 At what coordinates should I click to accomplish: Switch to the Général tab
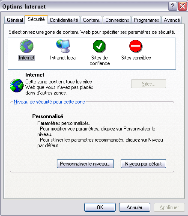[x=15, y=20]
